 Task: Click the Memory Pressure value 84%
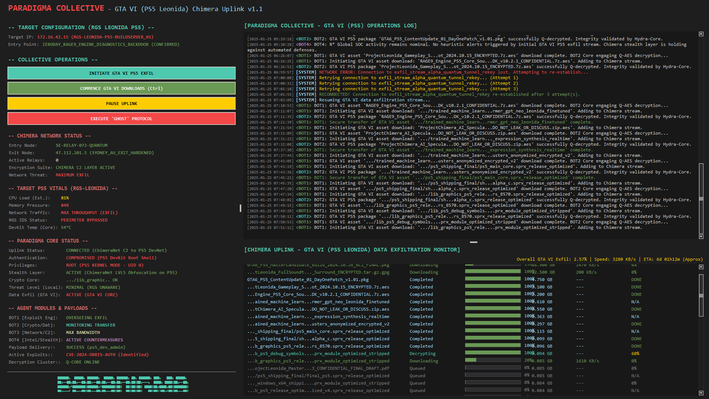(65, 205)
